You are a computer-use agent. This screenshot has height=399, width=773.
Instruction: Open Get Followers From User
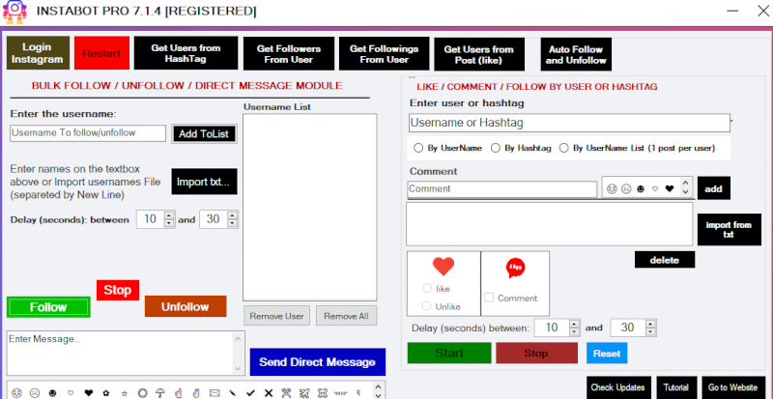(288, 54)
